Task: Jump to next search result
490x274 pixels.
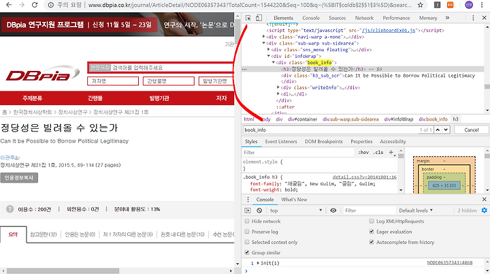Action: click(x=446, y=130)
